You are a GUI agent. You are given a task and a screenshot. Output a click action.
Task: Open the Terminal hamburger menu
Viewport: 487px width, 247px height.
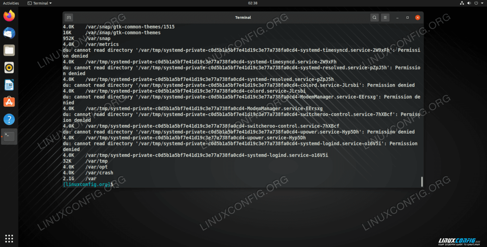coord(385,17)
